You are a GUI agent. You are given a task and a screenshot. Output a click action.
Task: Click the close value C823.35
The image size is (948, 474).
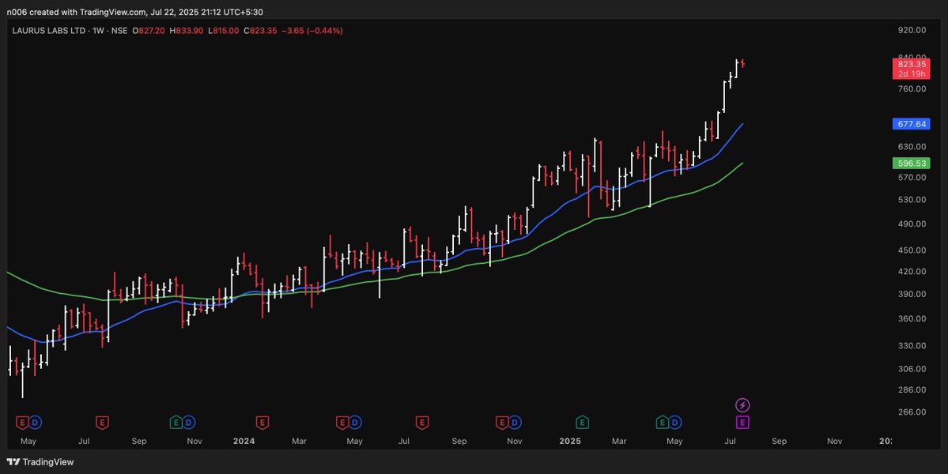click(260, 30)
